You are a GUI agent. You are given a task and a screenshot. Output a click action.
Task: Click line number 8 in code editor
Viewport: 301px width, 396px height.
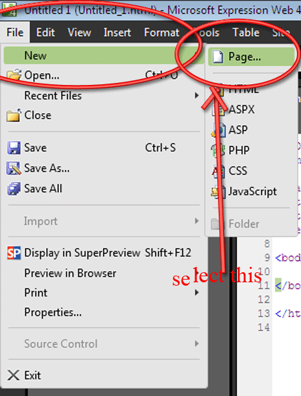pos(267,243)
